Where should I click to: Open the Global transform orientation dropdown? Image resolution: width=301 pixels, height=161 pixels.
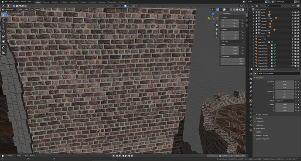112,6
